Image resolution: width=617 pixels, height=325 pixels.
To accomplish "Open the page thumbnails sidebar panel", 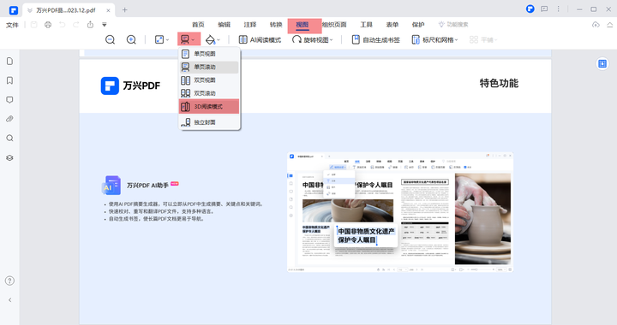I will point(9,62).
